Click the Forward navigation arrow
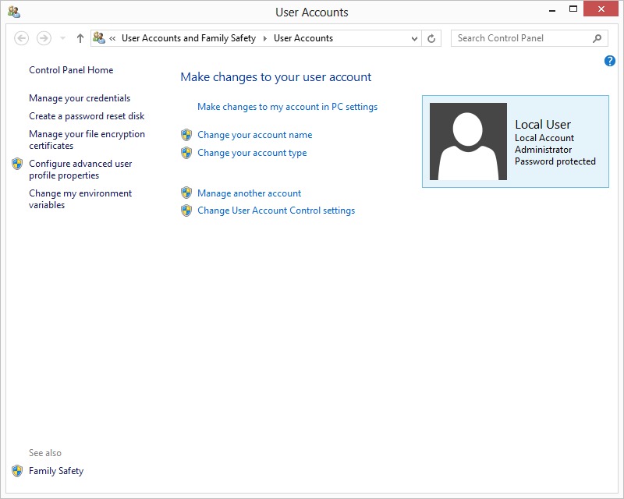624x499 pixels. [x=44, y=38]
